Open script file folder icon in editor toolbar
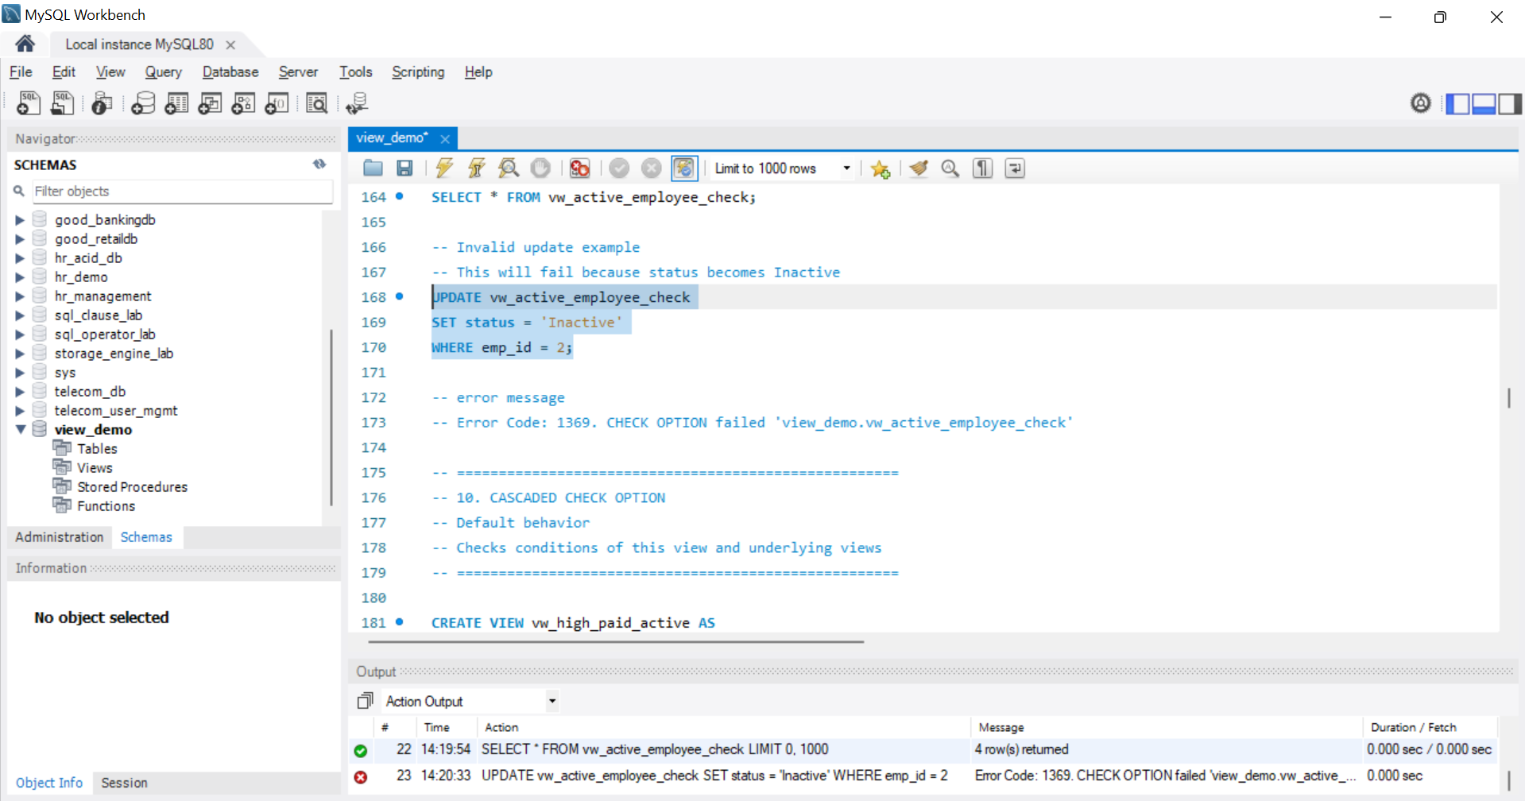1525x801 pixels. [x=373, y=168]
